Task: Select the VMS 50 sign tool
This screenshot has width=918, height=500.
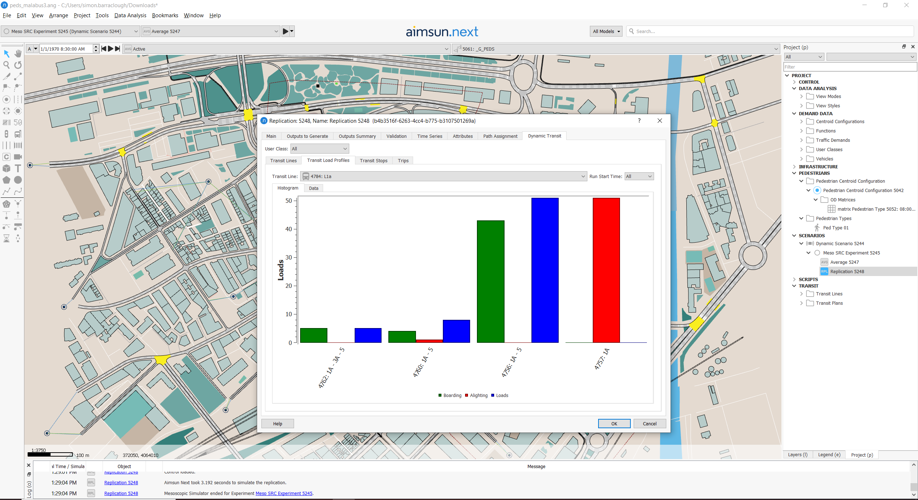Action: pyautogui.click(x=18, y=122)
